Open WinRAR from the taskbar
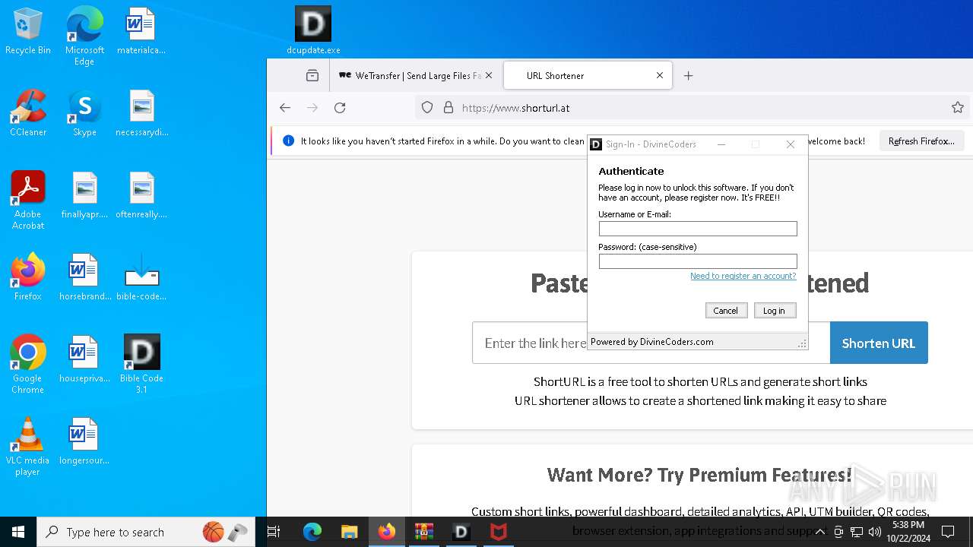The width and height of the screenshot is (973, 547). pos(424,532)
